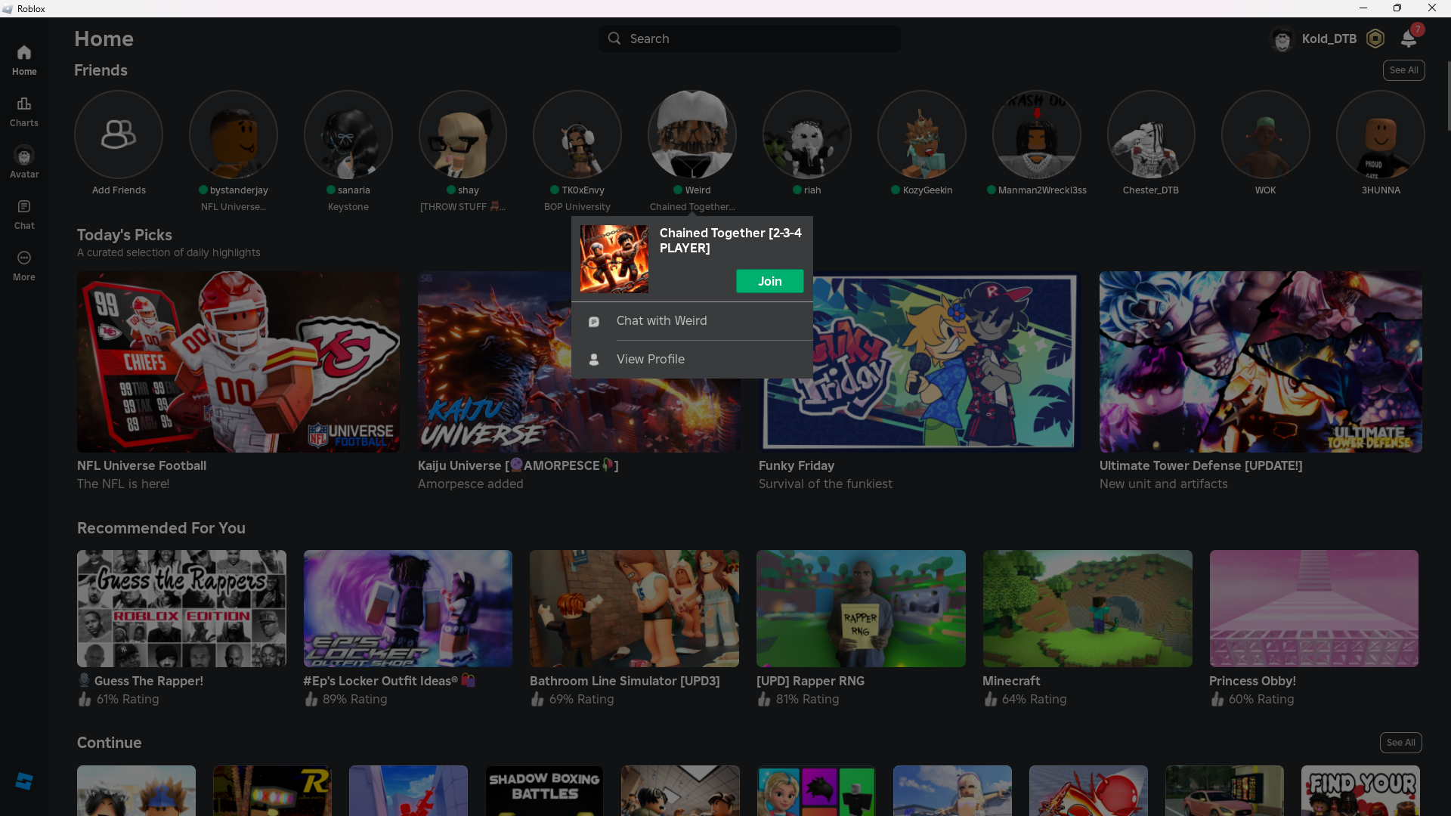The width and height of the screenshot is (1451, 816).
Task: Open NFL Universe Football thumbnail
Action: [239, 362]
